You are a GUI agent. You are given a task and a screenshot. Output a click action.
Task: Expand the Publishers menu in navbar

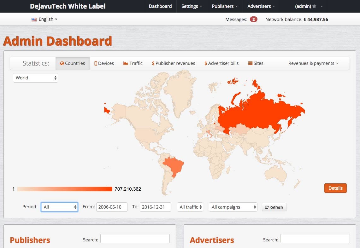click(x=225, y=6)
